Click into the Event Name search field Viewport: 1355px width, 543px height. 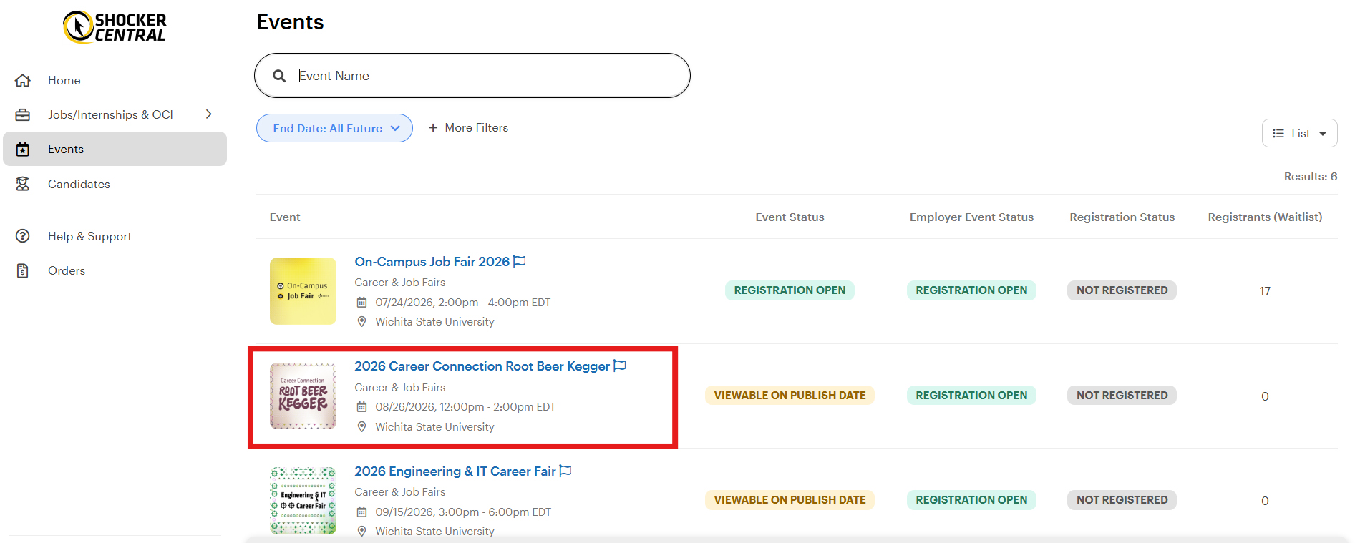click(472, 76)
